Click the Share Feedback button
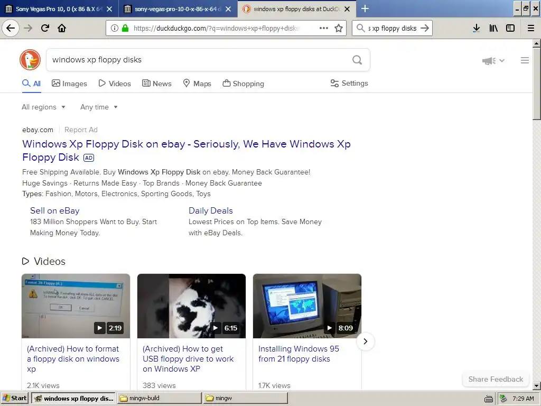 [x=496, y=379]
